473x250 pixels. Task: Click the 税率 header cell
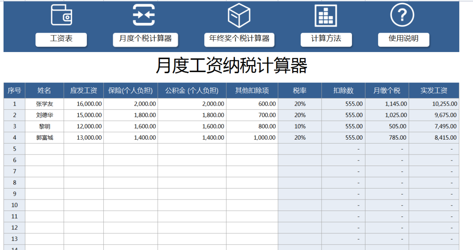tap(300, 90)
